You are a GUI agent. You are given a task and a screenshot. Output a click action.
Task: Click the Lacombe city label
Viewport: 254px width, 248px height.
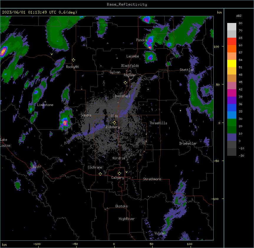click(x=133, y=56)
